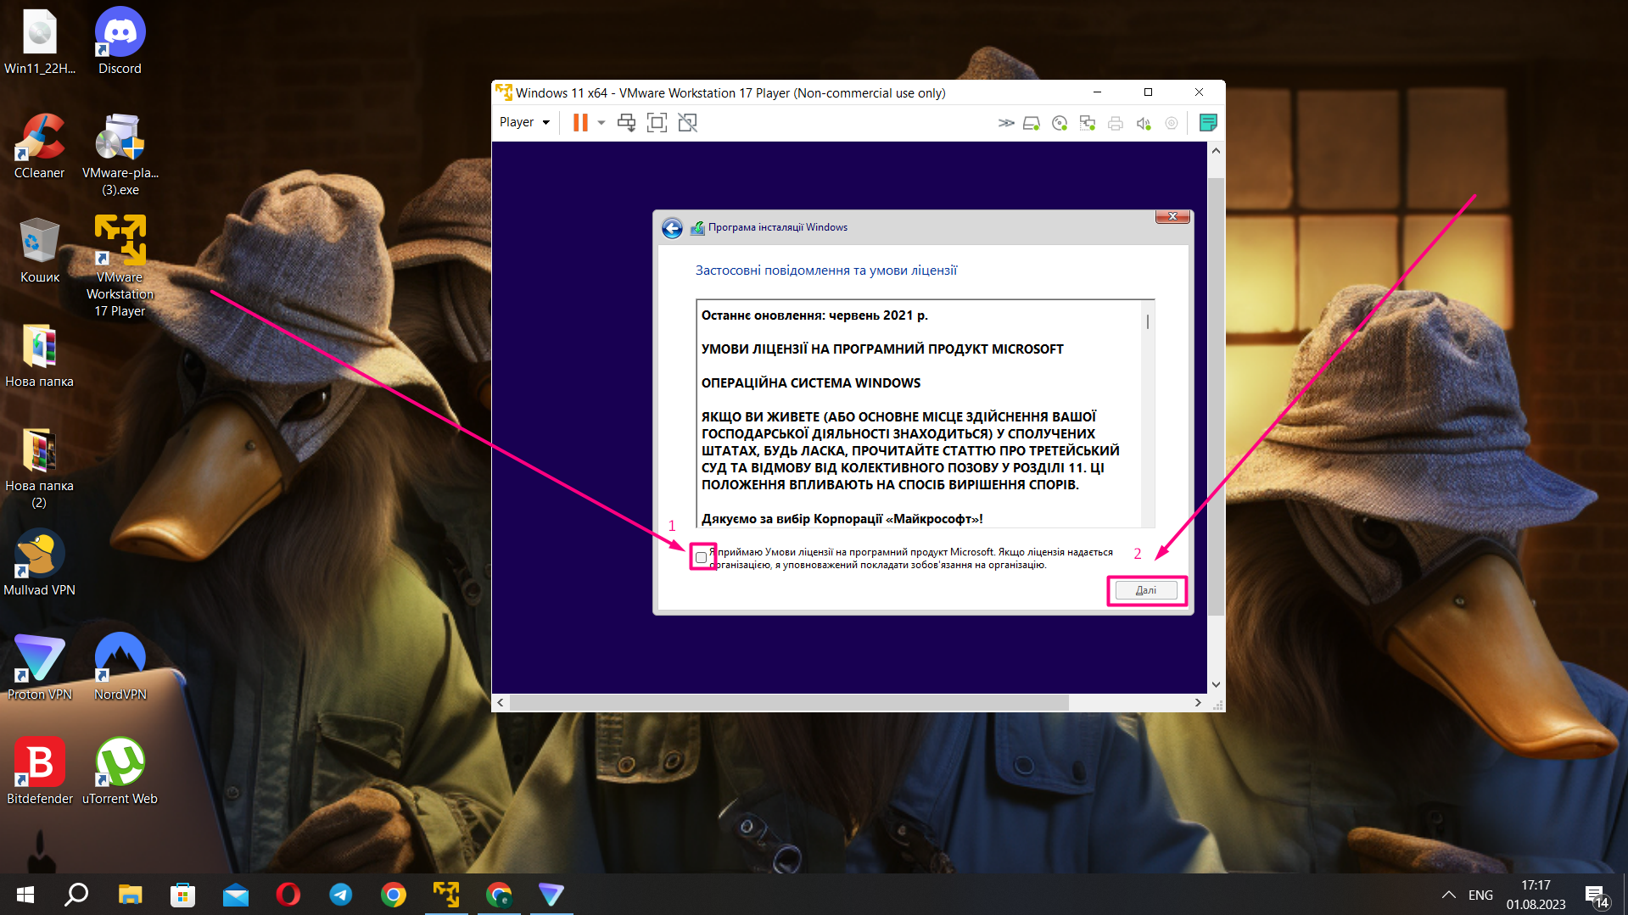The image size is (1628, 915).
Task: Click the hard disk device icon
Action: [x=1032, y=123]
